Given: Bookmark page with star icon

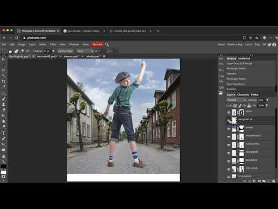Looking at the screenshot, I should (x=257, y=38).
